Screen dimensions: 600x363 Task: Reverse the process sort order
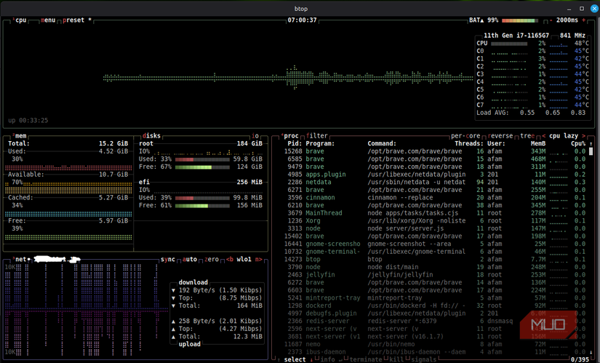point(500,136)
